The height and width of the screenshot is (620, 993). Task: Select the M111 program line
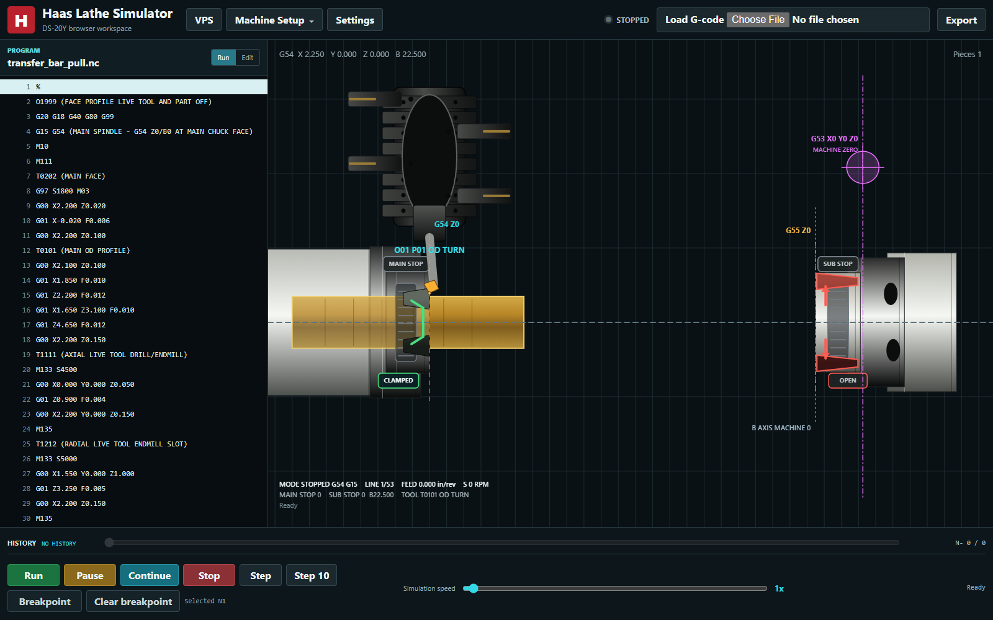coord(133,161)
